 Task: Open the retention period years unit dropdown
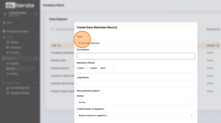(107, 68)
